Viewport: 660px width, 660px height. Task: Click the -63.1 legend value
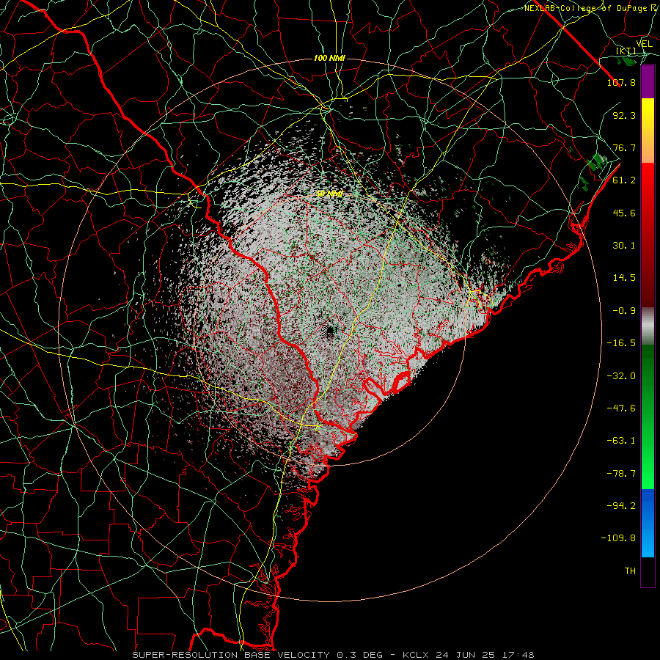621,441
